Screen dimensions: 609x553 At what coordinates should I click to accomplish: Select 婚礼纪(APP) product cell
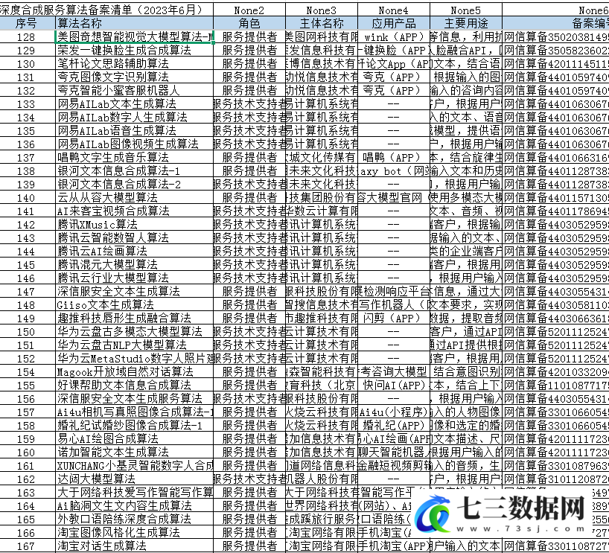394,426
